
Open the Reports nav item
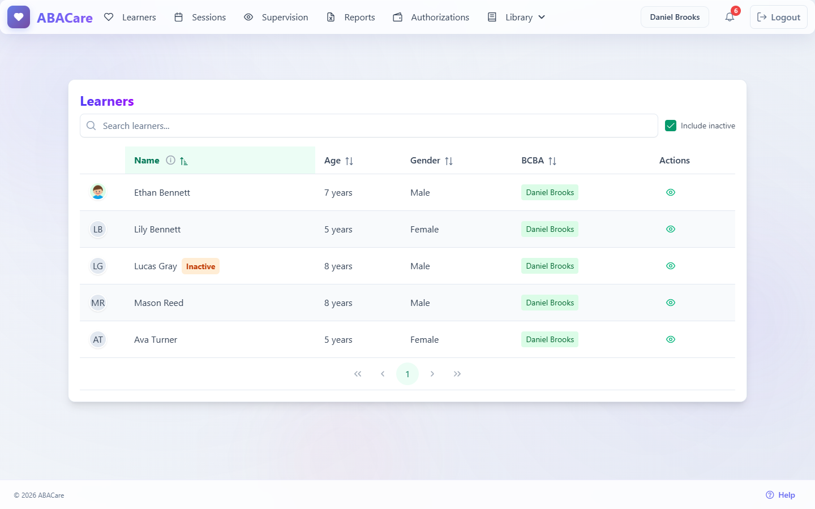(351, 17)
